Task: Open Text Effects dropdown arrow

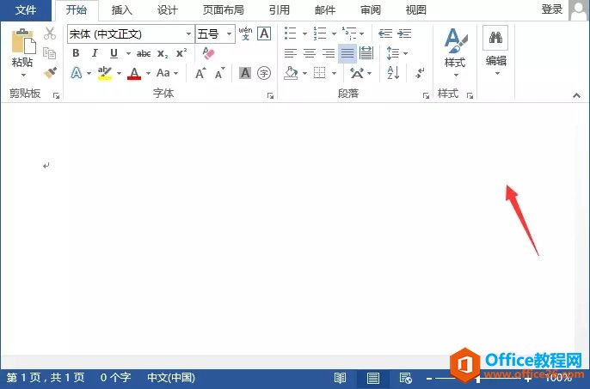Action: click(x=89, y=73)
